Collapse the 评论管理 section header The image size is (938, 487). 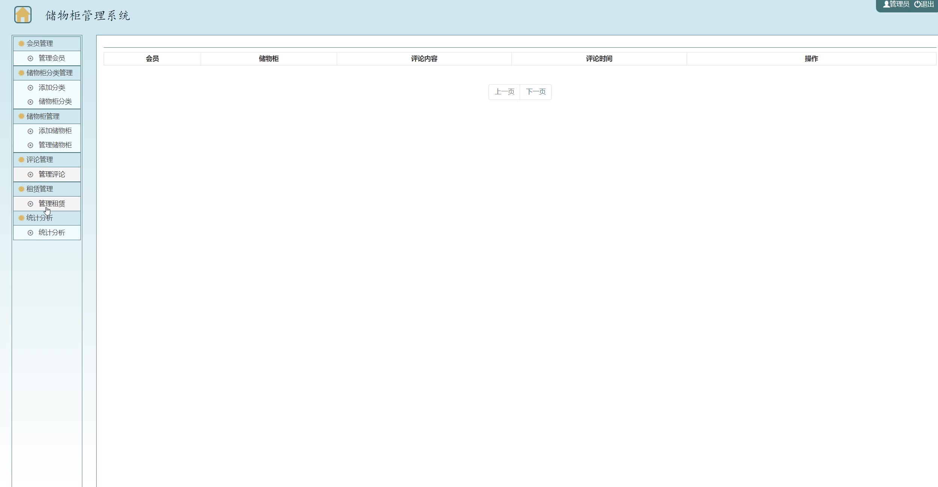(47, 160)
